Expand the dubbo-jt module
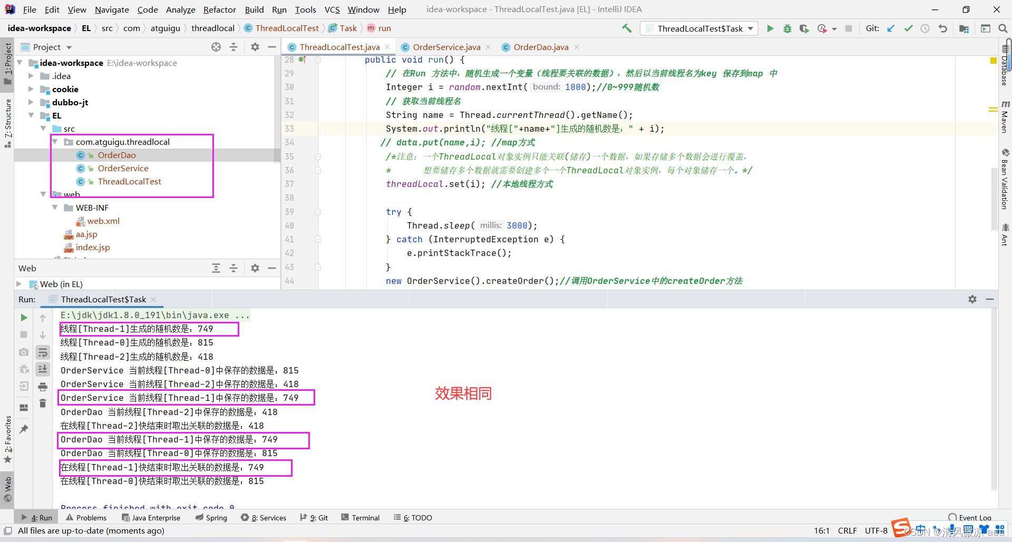The width and height of the screenshot is (1012, 542). click(31, 102)
